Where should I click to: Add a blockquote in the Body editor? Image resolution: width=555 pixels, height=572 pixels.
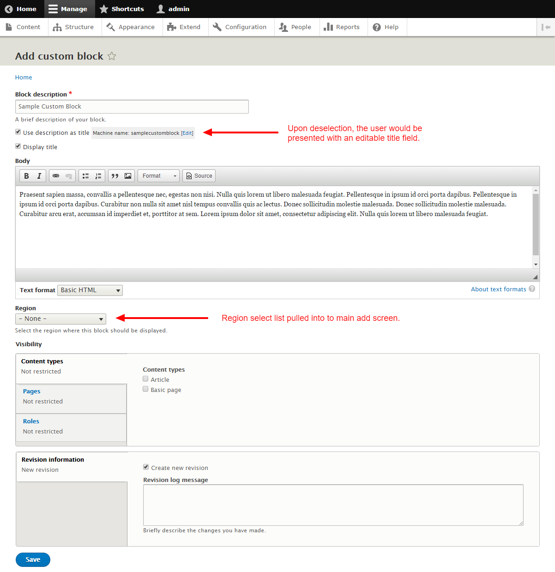[115, 175]
